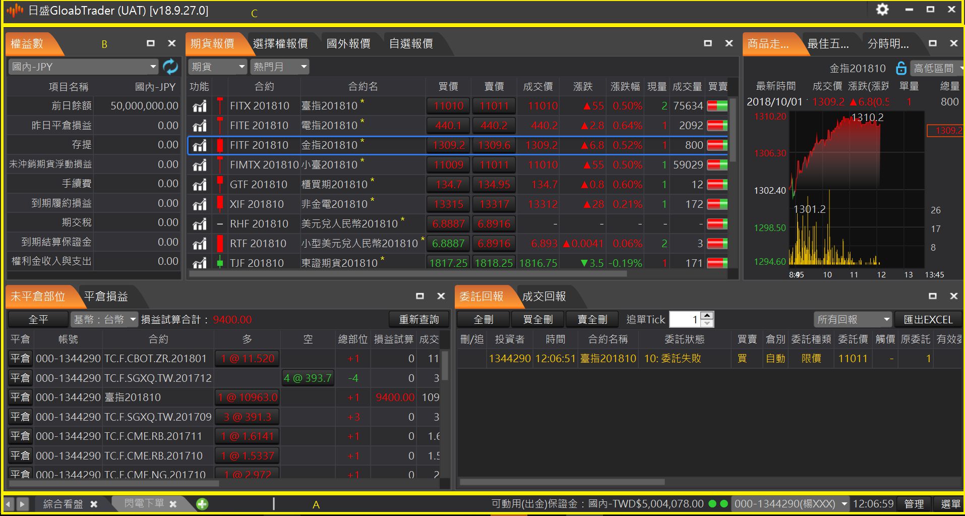Close the 綜合看盤 workspace tab

94,504
